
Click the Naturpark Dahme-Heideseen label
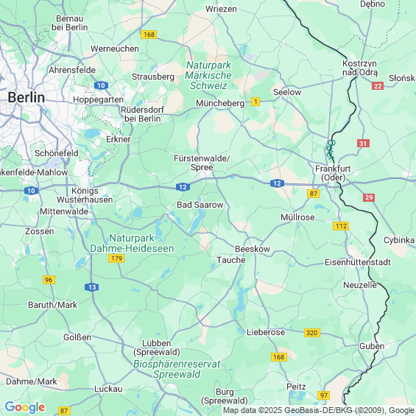[x=132, y=243]
